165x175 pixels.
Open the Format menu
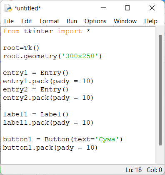pyautogui.click(x=50, y=21)
